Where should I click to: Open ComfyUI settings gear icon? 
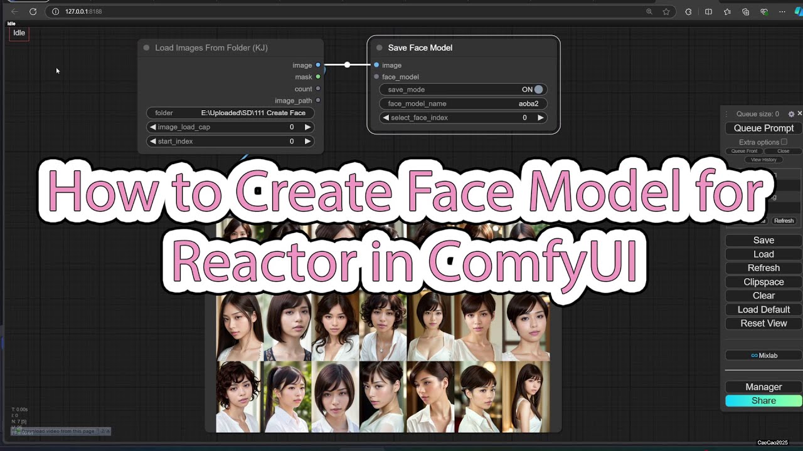tap(791, 114)
